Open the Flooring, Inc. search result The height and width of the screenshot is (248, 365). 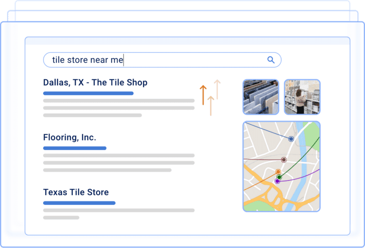(x=69, y=138)
